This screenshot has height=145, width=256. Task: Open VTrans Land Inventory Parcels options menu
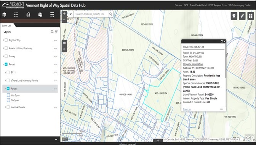coord(56,81)
